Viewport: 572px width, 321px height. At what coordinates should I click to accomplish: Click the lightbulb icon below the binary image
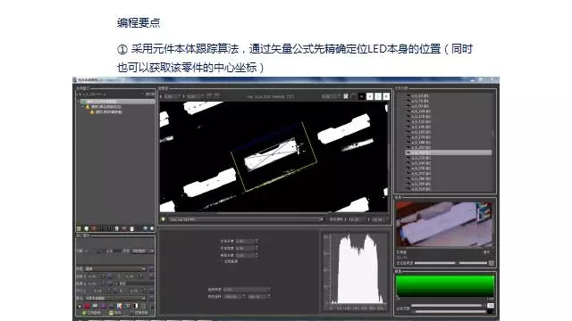[163, 219]
